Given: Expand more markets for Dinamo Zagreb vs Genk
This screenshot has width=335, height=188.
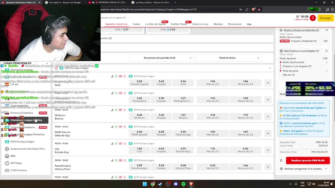Looking at the screenshot, I should coord(268,83).
